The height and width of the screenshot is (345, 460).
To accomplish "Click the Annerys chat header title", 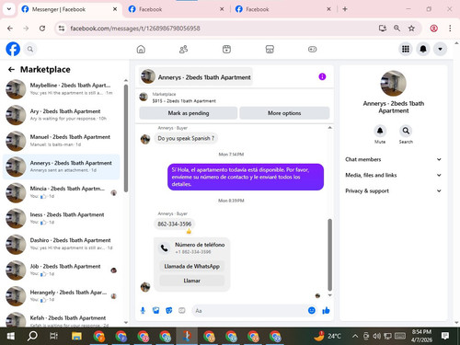I will coord(204,77).
